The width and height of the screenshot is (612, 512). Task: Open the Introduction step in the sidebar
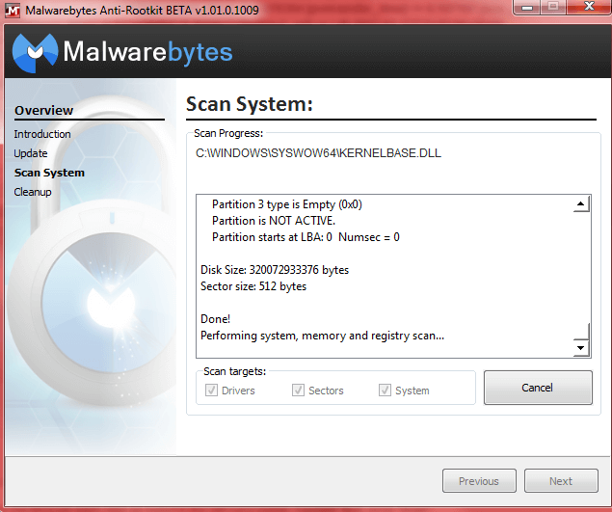[x=42, y=134]
